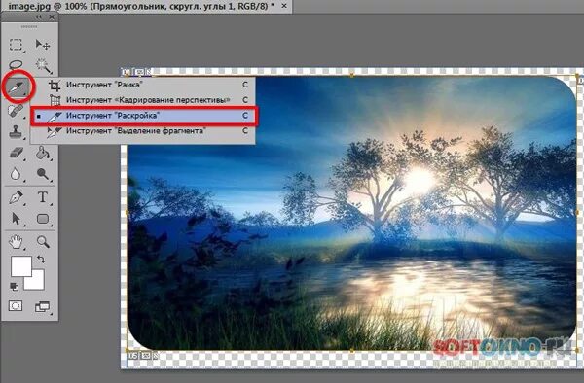
Task: Select the Eraser tool
Action: pos(16,153)
